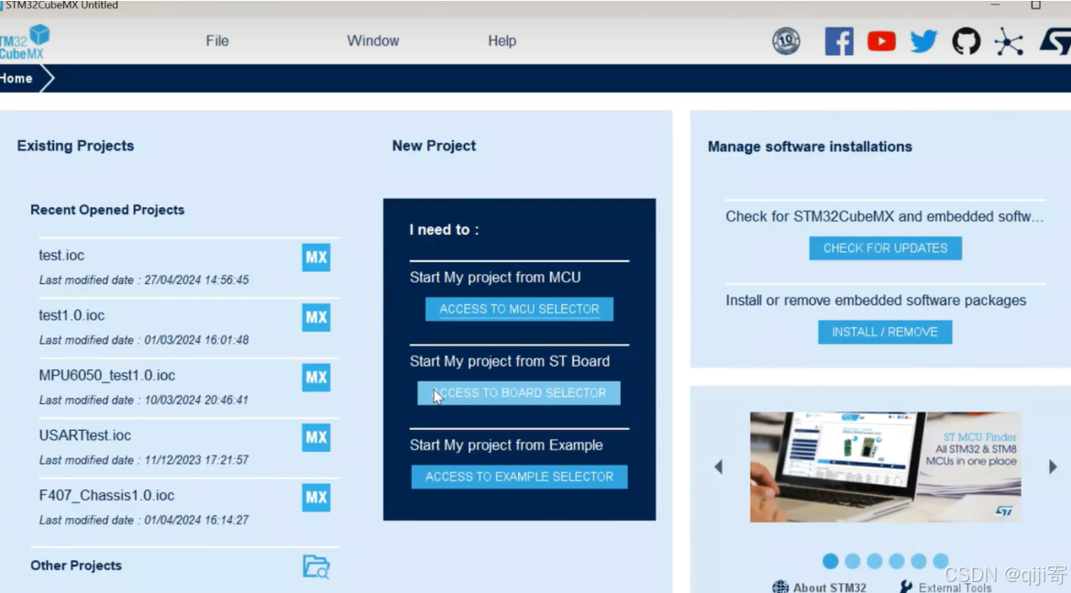Click date 11/12/2023 17:21:57 text

197,461
